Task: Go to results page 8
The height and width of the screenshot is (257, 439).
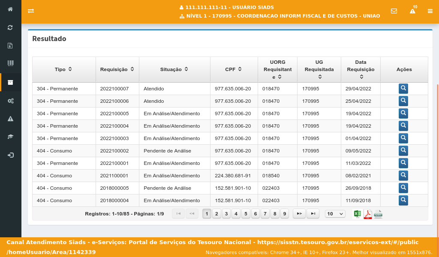Action: tap(275, 214)
